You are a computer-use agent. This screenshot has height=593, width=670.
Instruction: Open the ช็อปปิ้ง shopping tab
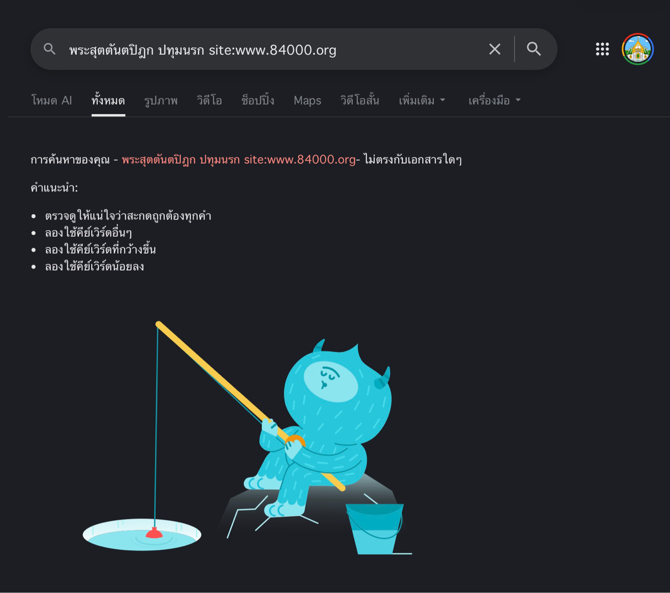click(258, 100)
